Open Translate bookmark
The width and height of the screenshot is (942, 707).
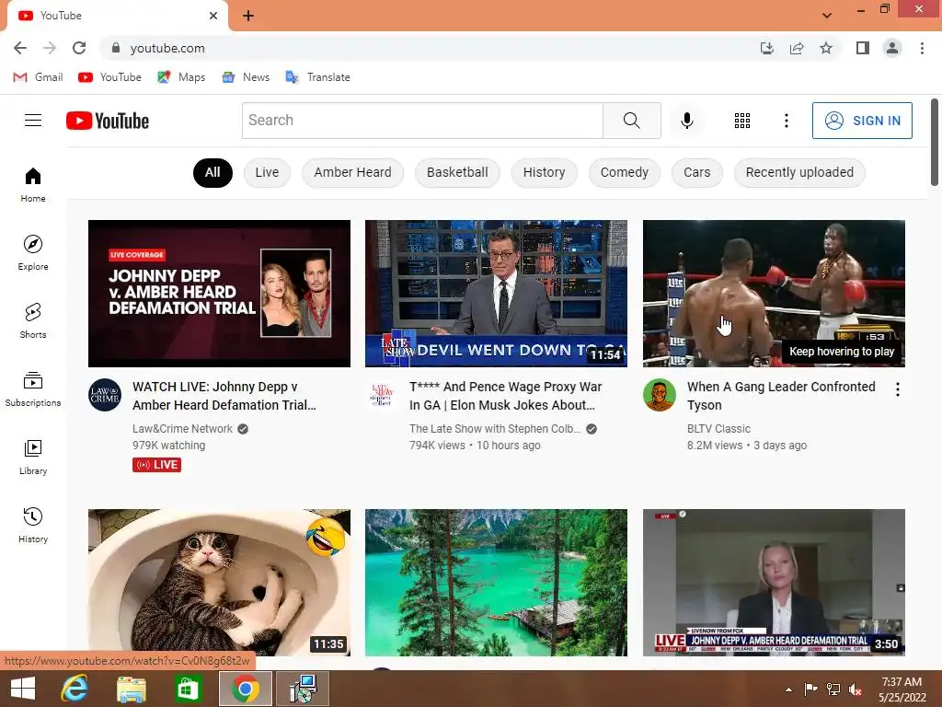pos(317,77)
